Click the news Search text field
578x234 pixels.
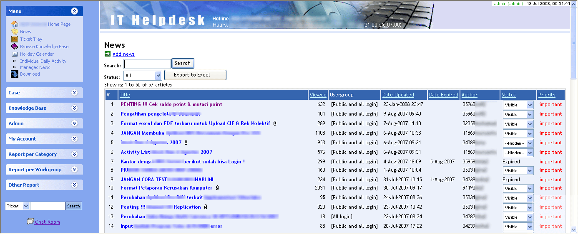(147, 64)
